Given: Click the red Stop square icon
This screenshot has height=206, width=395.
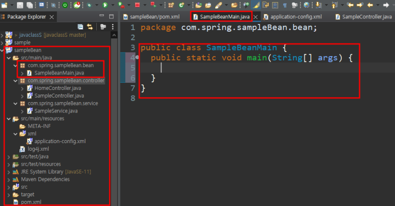Looking at the screenshot, I should (x=137, y=5).
